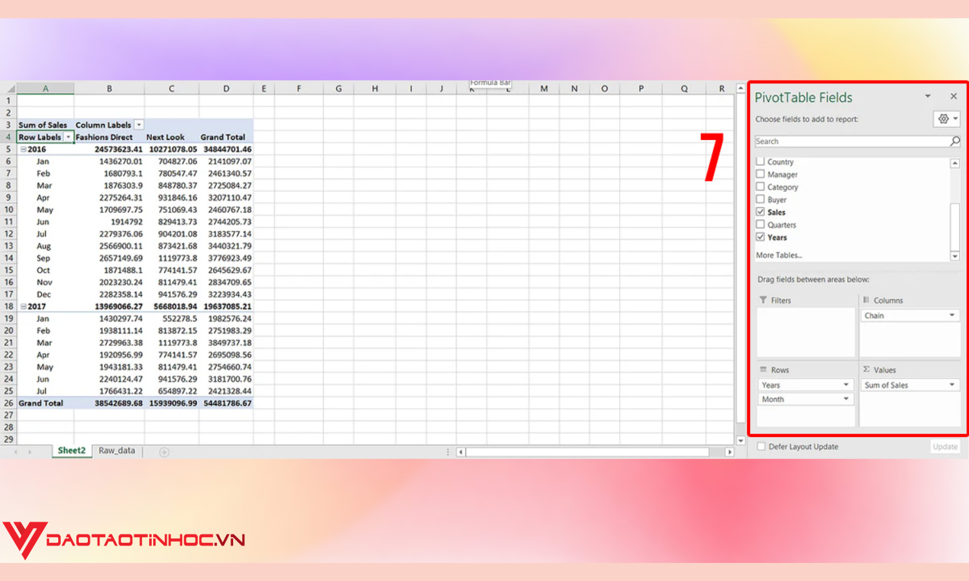Screen dimensions: 969x581
Task: Tick the Quarters field checkbox
Action: point(760,225)
